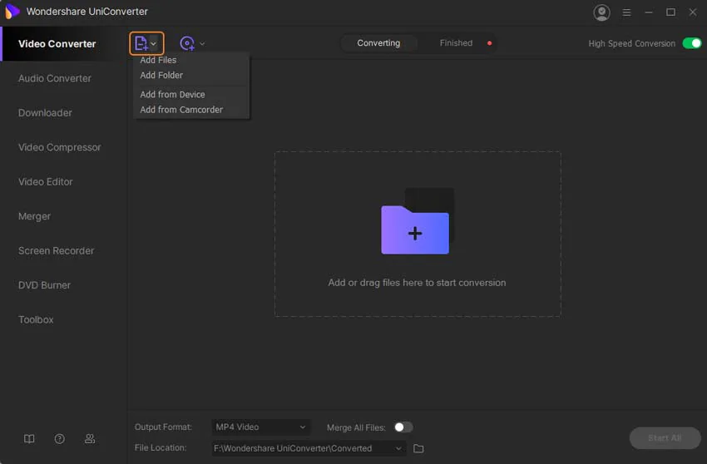Toggle the Merge All Files switch

click(x=403, y=427)
